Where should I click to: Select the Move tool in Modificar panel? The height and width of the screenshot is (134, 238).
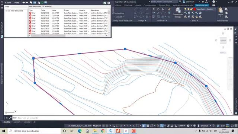pos(154,9)
